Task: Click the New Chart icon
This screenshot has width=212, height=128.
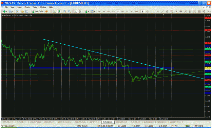Action: (x=4, y=12)
